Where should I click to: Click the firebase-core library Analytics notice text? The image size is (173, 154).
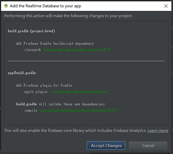[x=75, y=130]
